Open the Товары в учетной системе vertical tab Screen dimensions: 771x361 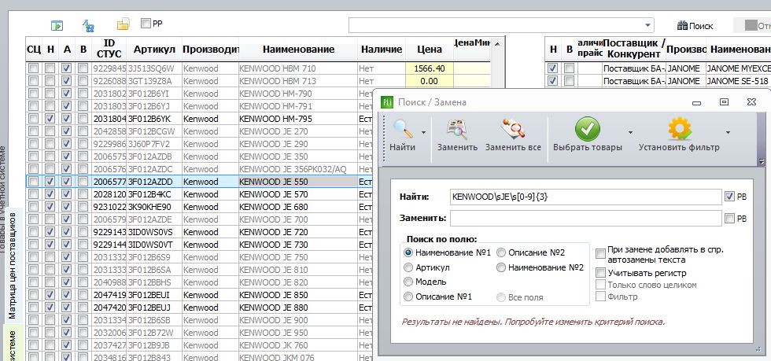[x=3, y=199]
